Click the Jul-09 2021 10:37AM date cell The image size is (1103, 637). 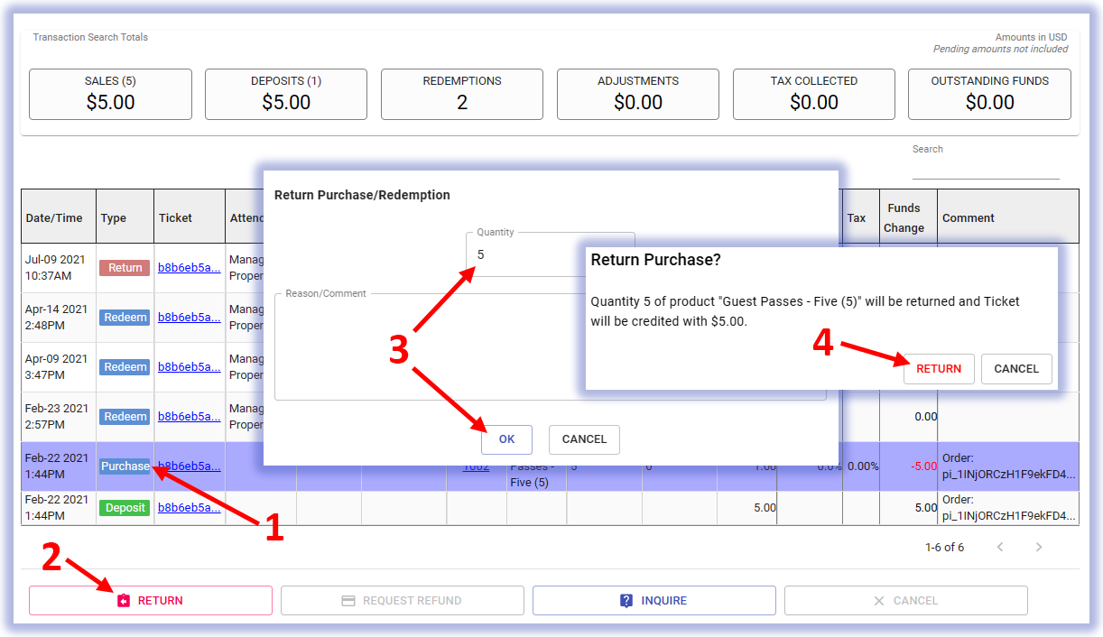click(59, 268)
